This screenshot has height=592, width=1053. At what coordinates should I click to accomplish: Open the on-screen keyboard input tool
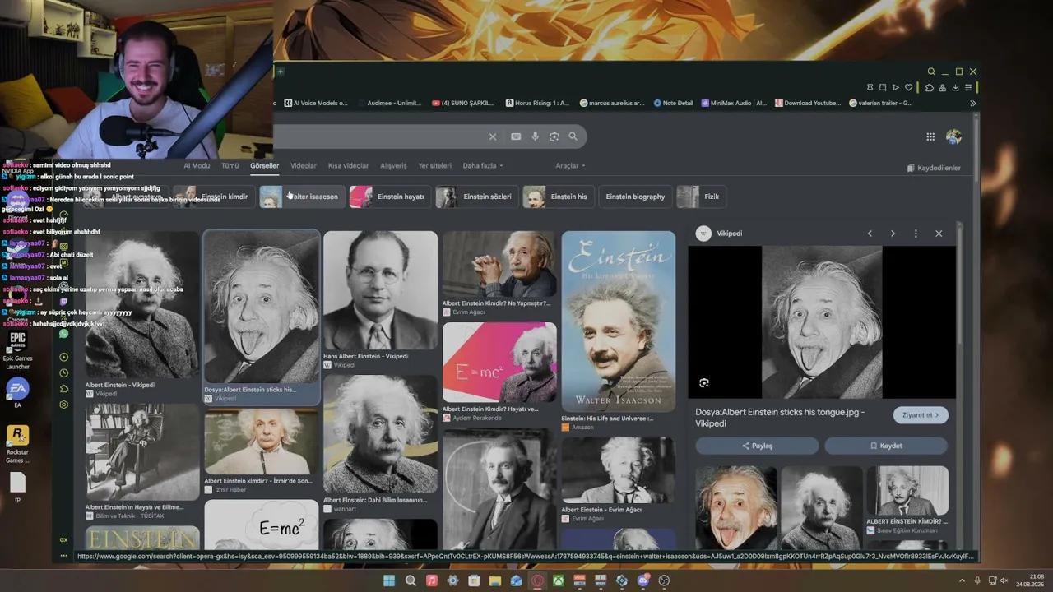coord(516,136)
